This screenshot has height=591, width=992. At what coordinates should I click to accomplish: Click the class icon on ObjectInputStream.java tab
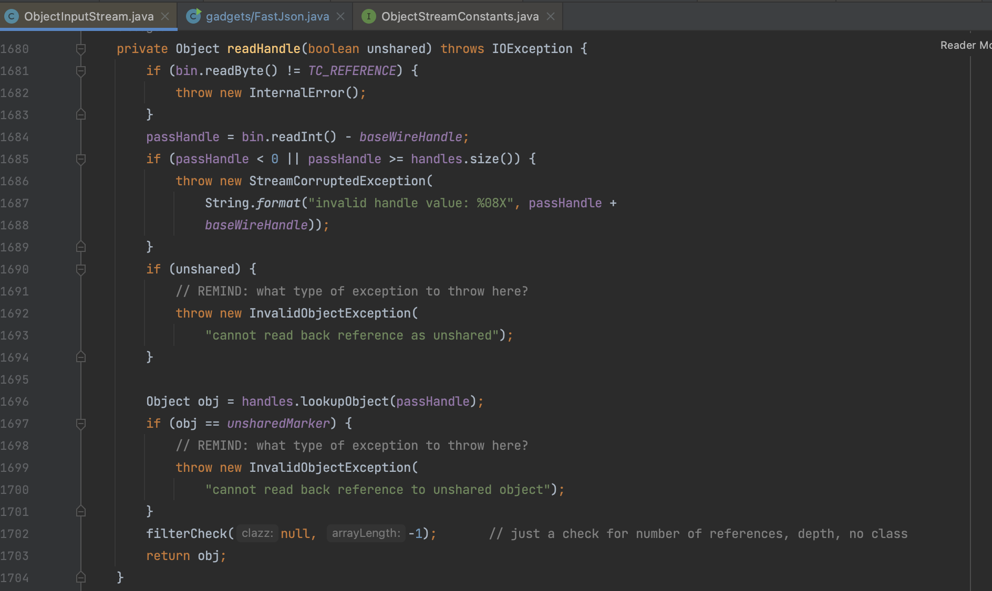11,16
